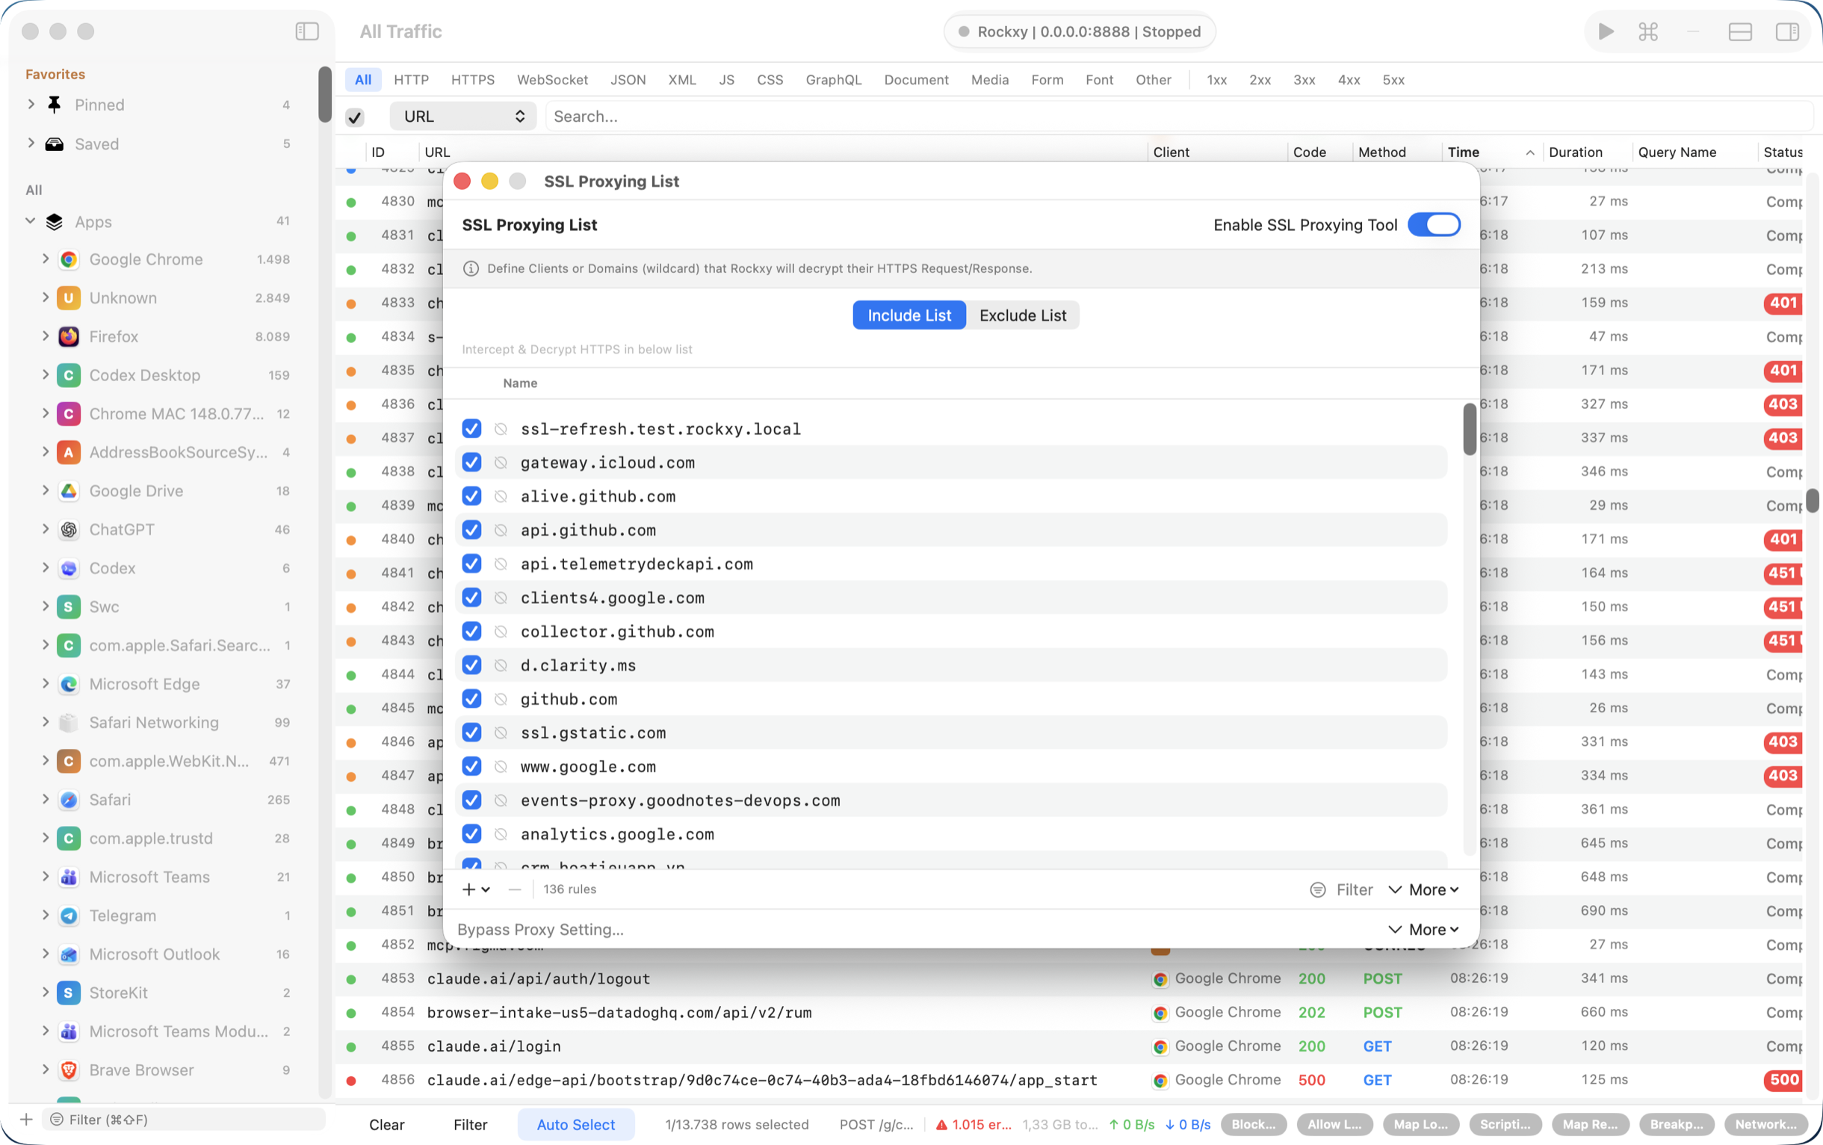
Task: Uncheck d.clarity.ms rule
Action: [471, 666]
